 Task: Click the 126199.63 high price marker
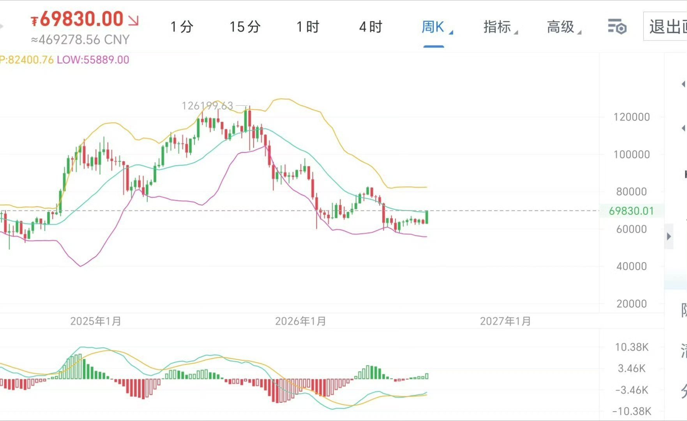click(207, 106)
